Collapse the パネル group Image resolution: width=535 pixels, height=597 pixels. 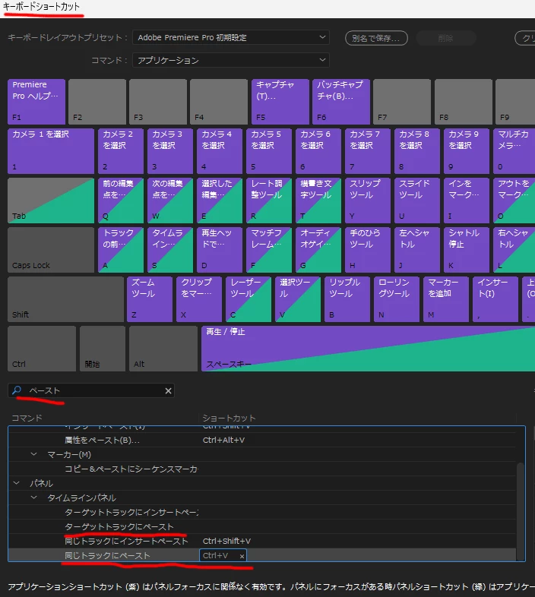pos(17,483)
